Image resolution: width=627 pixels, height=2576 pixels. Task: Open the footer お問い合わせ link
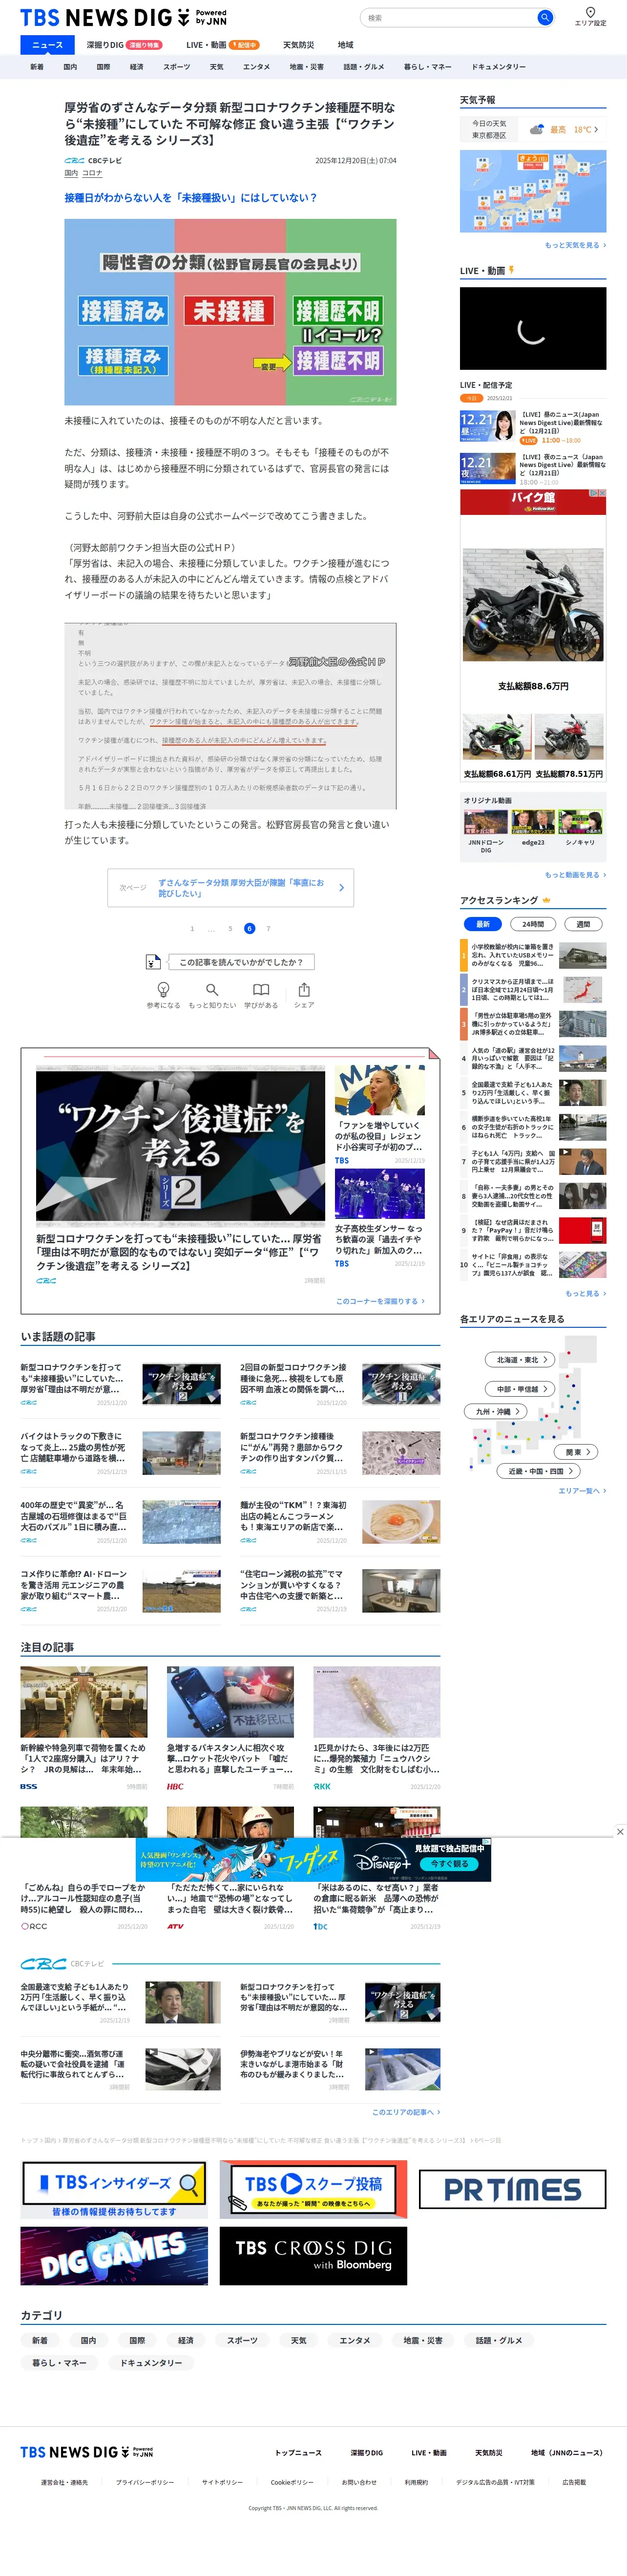(359, 2482)
